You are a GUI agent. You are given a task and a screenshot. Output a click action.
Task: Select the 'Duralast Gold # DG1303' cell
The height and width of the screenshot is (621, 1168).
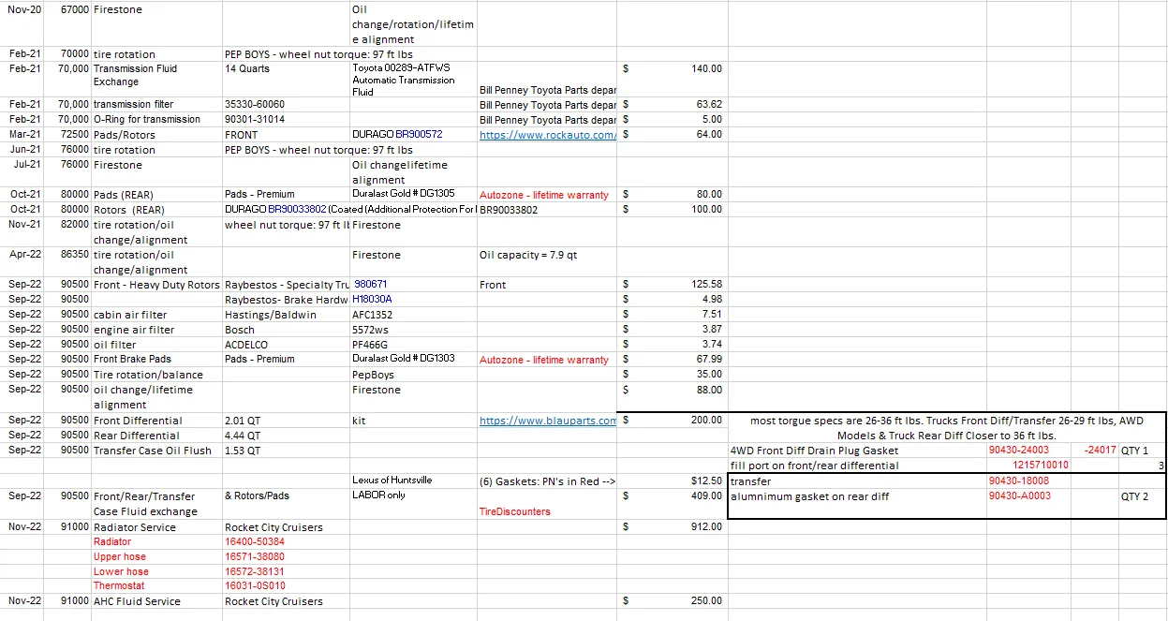pyautogui.click(x=413, y=359)
